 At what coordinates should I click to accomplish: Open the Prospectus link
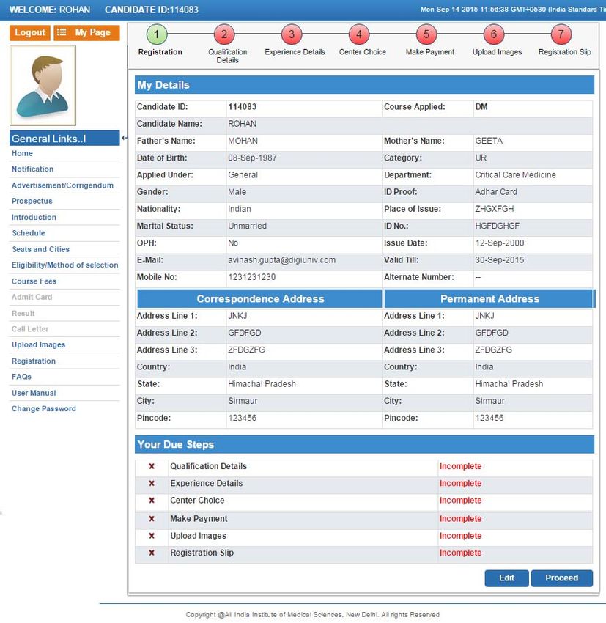pos(32,201)
